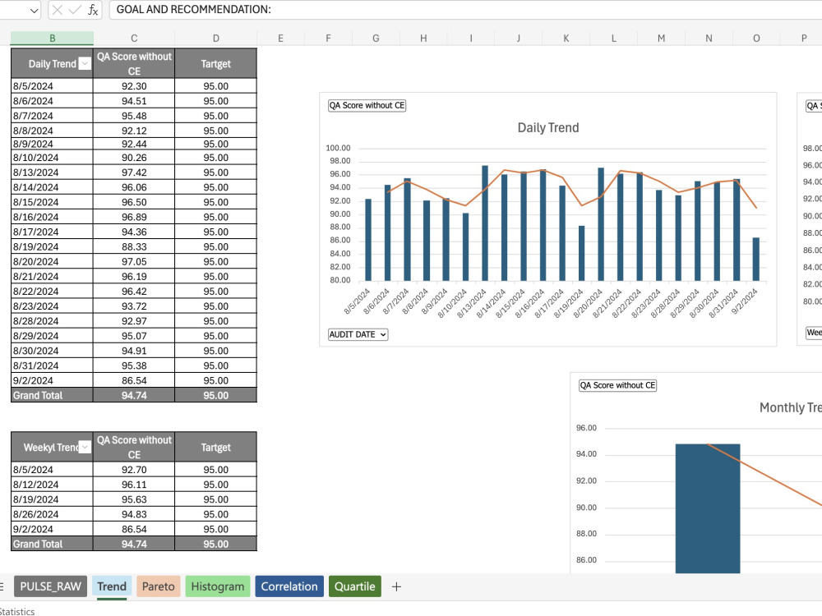Select the cell with value 95.38
This screenshot has height=616, width=822.
[134, 365]
